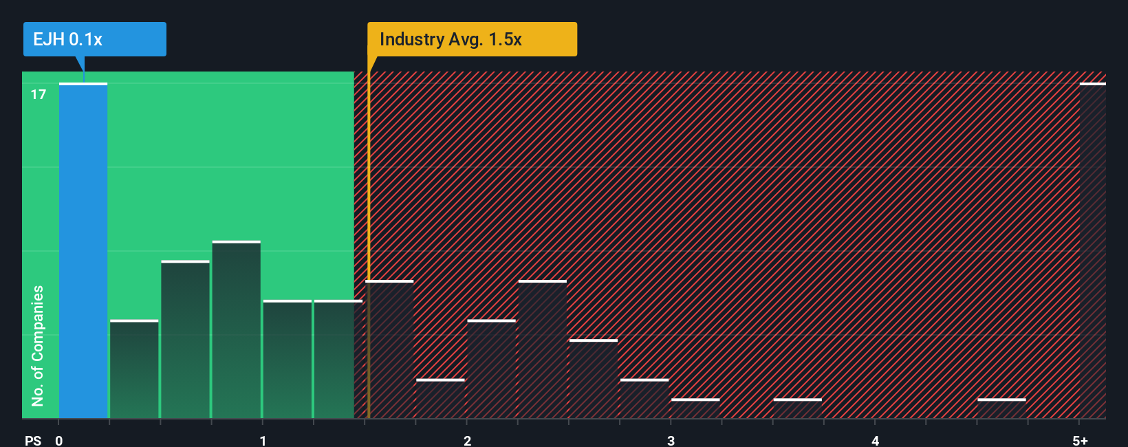Click the Industry Avg. 1.5x label

click(x=472, y=39)
